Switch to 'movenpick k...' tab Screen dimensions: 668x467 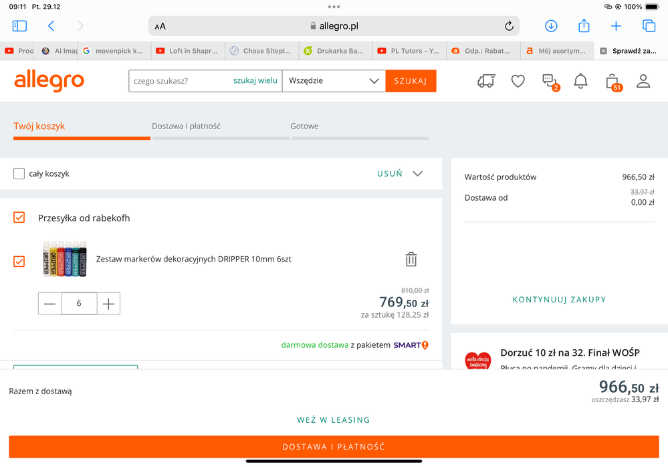pos(113,51)
